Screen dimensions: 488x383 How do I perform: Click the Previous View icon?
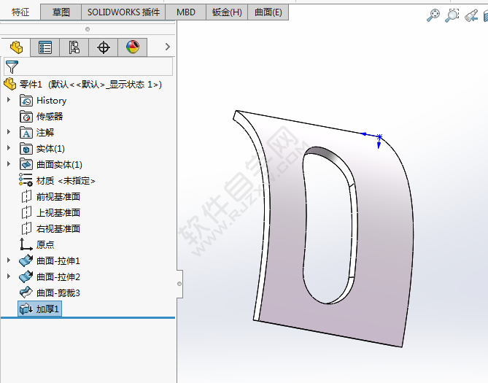pos(471,15)
